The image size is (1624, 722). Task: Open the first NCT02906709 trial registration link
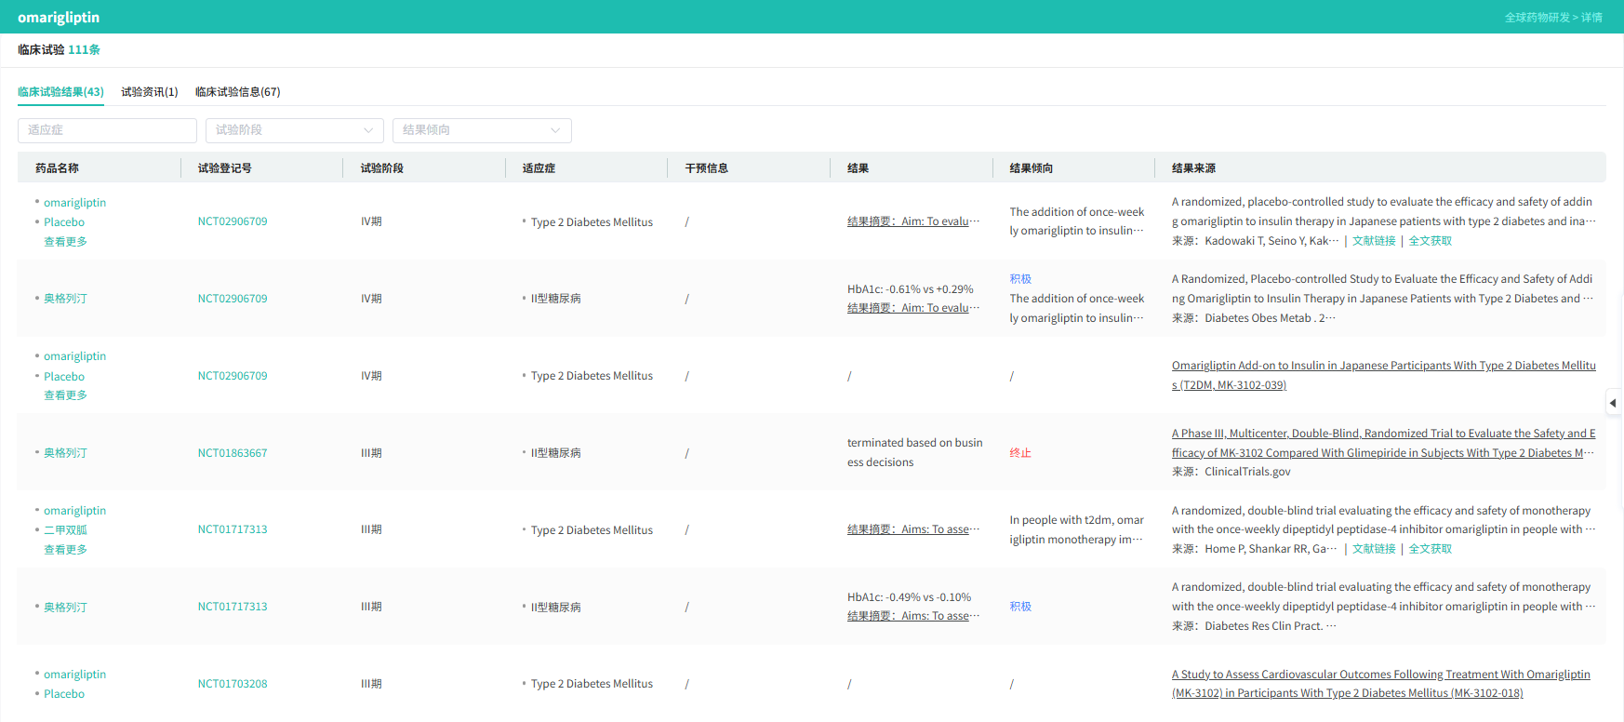(x=233, y=221)
